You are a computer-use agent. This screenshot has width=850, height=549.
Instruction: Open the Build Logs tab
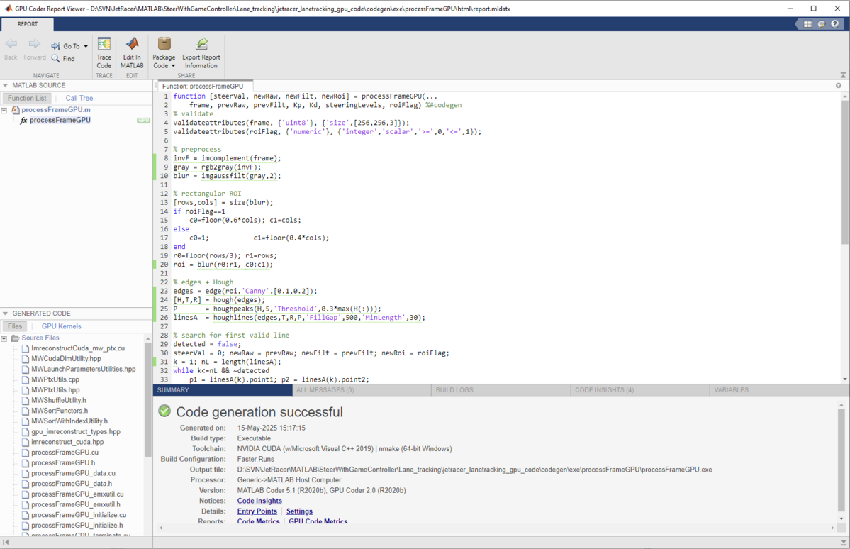tap(454, 390)
